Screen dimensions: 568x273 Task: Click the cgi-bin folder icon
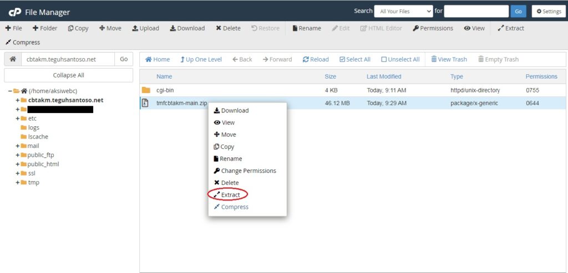[146, 90]
